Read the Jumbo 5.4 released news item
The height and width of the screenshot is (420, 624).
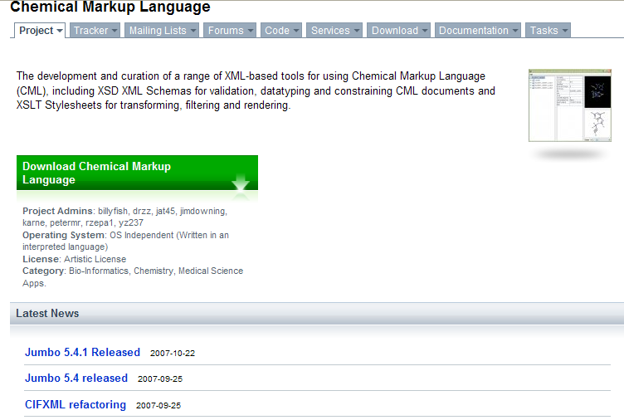coord(76,378)
